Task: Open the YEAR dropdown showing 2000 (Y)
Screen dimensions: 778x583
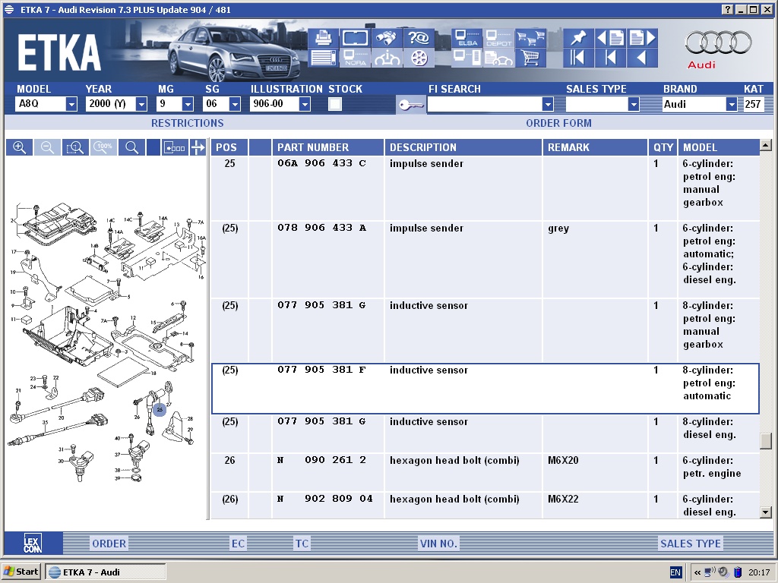Action: (141, 104)
